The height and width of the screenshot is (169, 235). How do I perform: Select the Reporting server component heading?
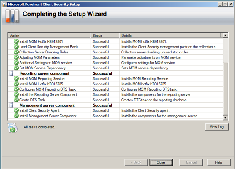point(44,73)
